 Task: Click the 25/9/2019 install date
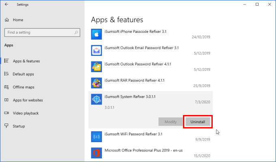click(x=202, y=86)
